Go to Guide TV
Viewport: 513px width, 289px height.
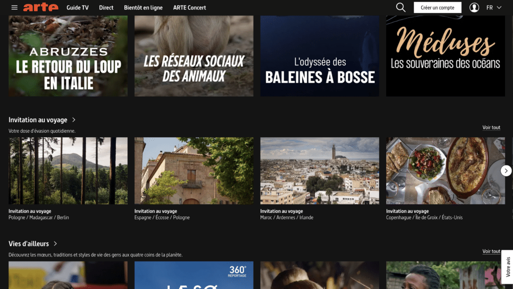pyautogui.click(x=78, y=8)
